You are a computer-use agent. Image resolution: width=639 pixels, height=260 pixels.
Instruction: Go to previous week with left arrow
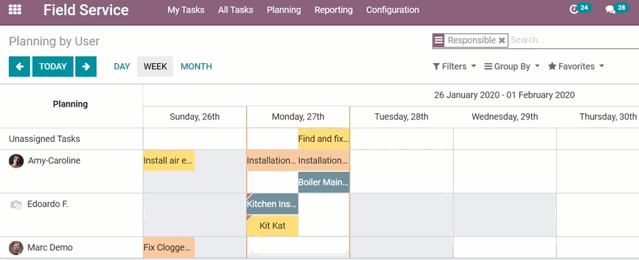(x=19, y=67)
